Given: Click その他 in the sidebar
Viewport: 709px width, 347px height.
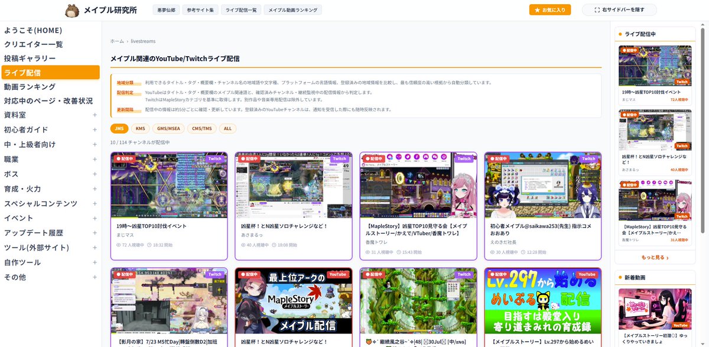Looking at the screenshot, I should click(15, 277).
